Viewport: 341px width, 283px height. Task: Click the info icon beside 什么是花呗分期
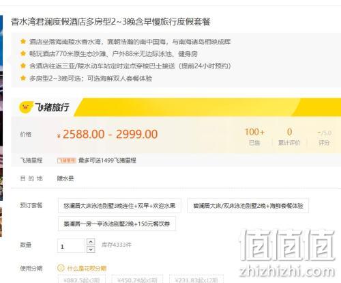[x=61, y=268]
